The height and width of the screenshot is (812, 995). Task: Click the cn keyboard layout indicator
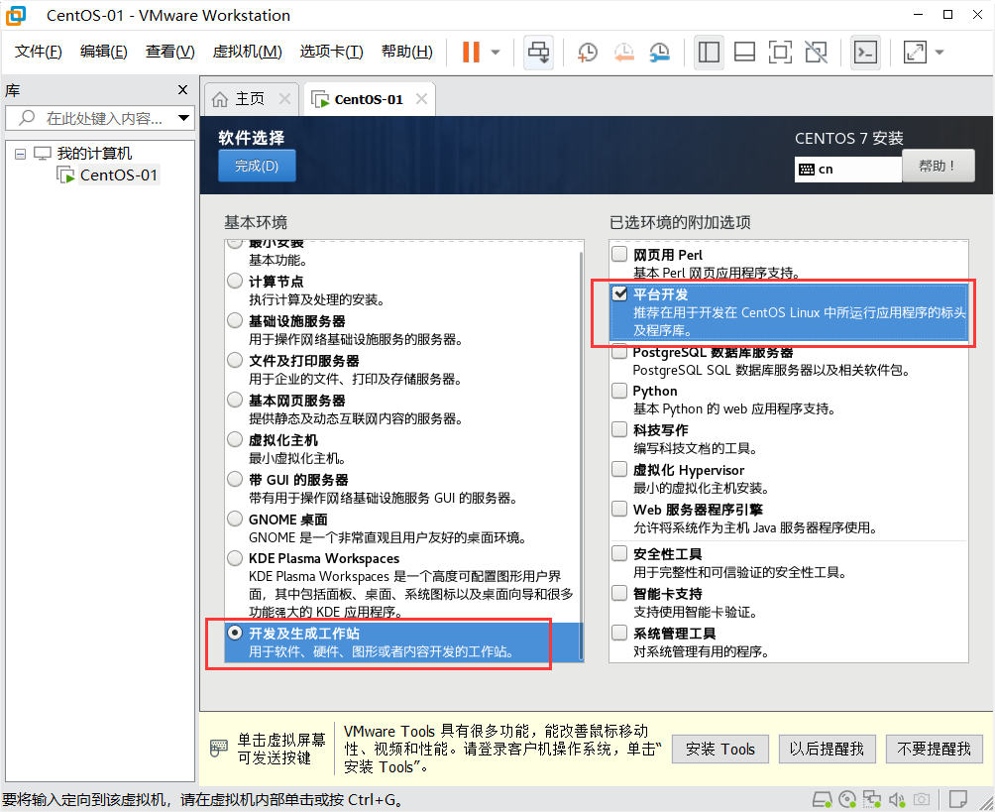(x=847, y=170)
